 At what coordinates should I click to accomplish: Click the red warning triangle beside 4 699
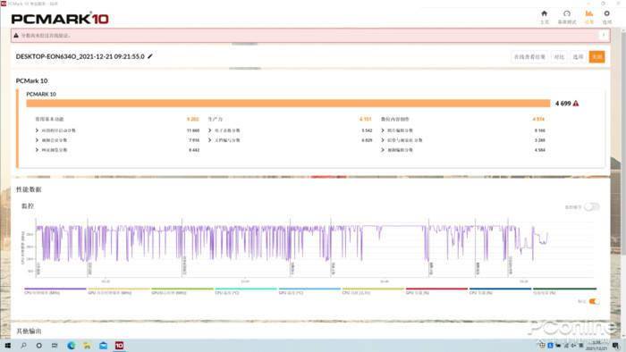(x=576, y=104)
